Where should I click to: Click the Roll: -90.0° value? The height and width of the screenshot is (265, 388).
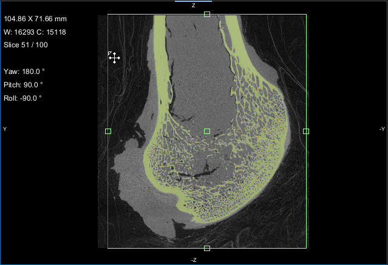[24, 98]
